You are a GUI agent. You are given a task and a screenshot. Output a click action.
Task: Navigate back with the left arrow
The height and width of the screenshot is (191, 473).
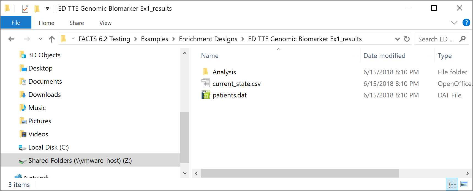pyautogui.click(x=11, y=39)
